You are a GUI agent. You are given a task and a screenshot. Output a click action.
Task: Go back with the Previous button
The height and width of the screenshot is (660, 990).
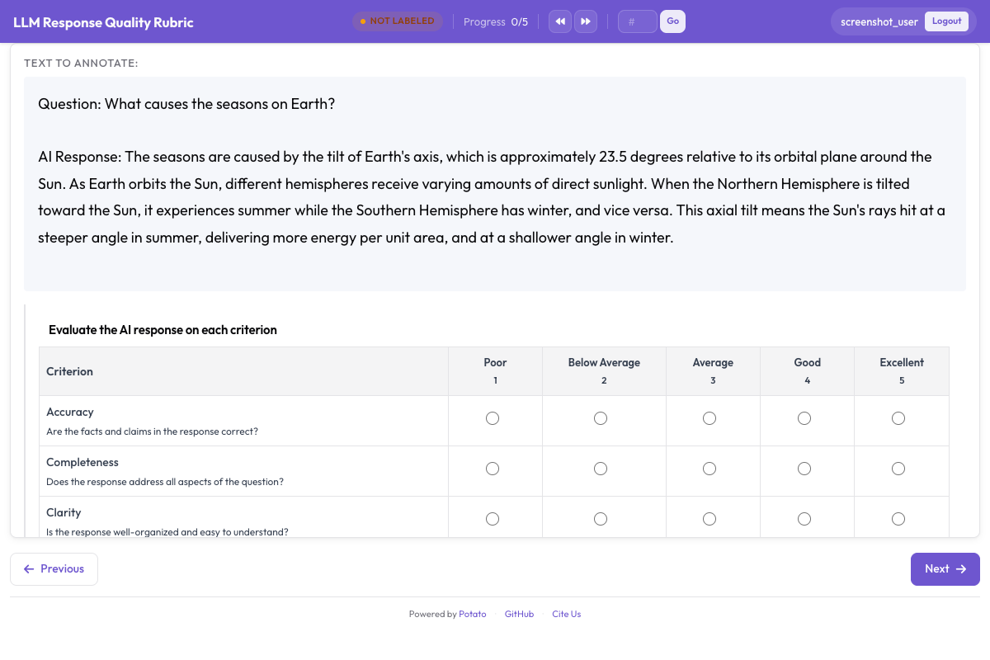click(54, 569)
